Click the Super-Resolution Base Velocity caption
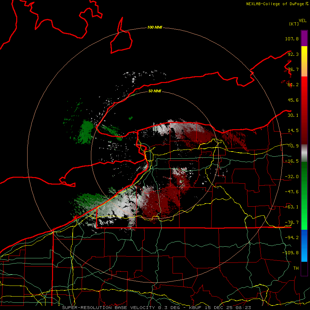The height and width of the screenshot is (310, 310). [157, 308]
